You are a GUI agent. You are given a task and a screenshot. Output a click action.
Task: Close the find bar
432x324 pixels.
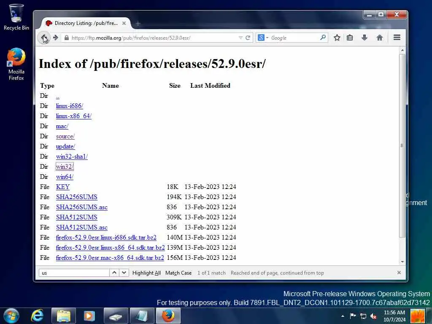click(x=399, y=273)
